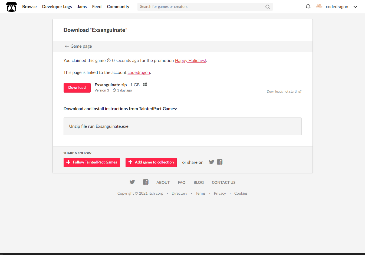Click the Exsanguinate.zip file name
The image size is (365, 255).
click(x=111, y=85)
